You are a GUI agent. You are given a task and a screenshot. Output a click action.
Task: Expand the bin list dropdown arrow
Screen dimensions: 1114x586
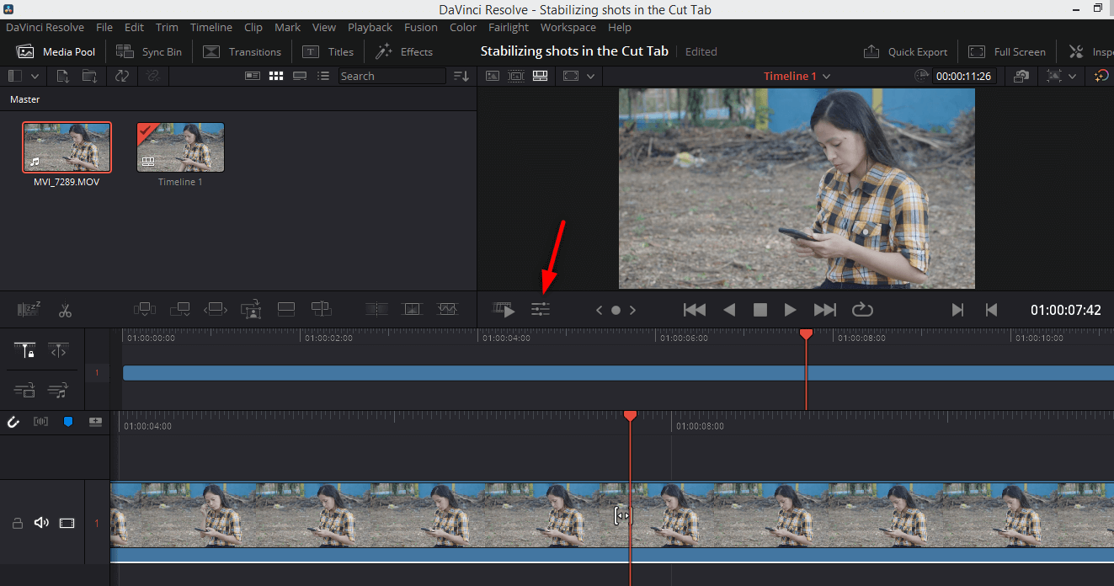point(35,76)
